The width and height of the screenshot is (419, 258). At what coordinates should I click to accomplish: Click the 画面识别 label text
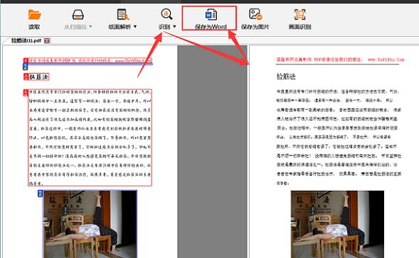click(x=299, y=27)
